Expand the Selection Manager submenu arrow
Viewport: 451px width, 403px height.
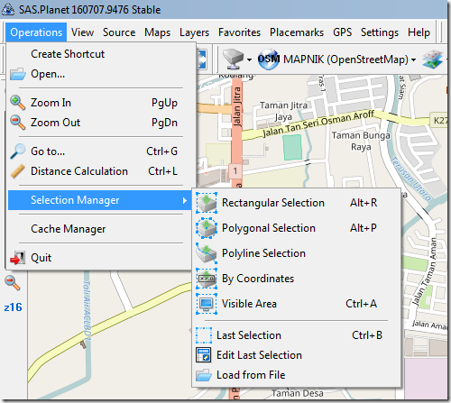click(185, 200)
